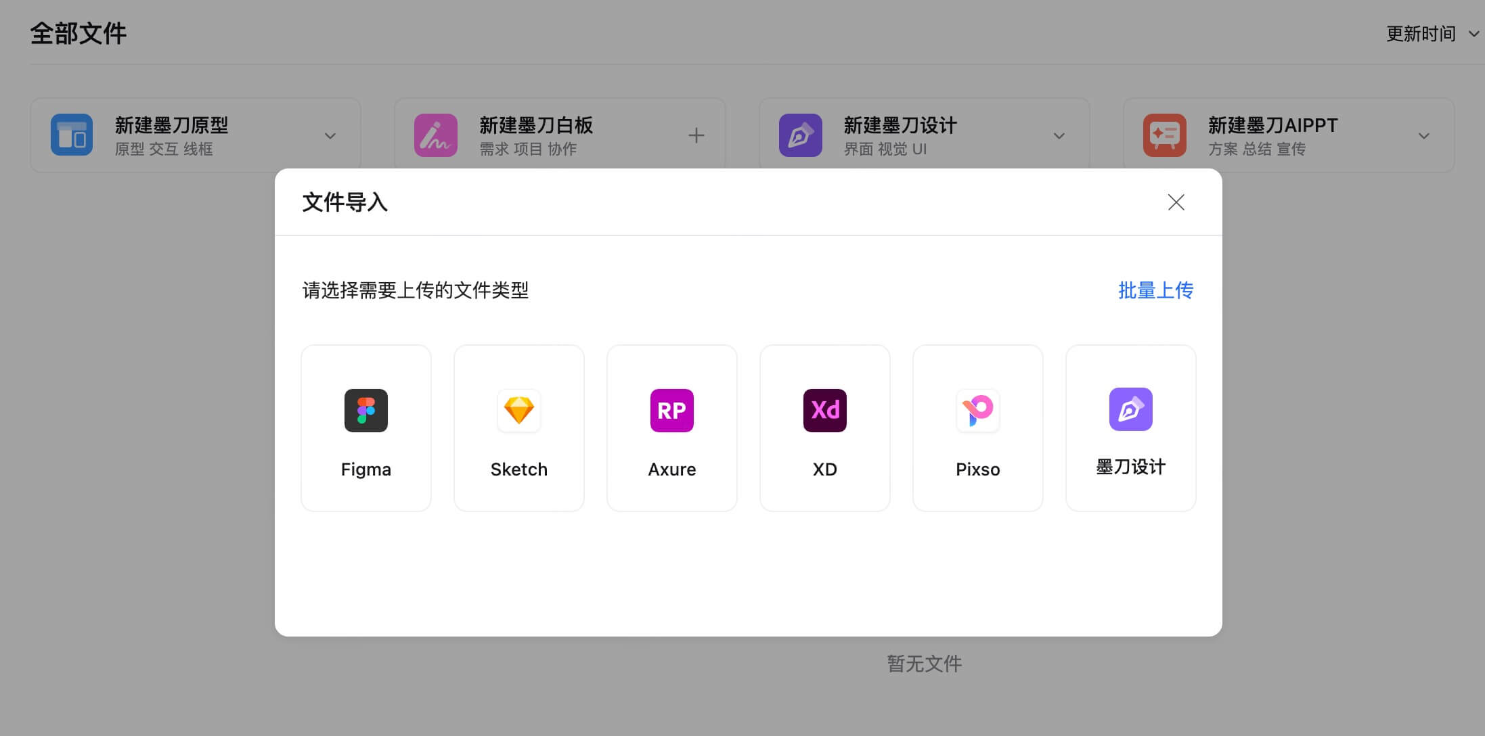
Task: Click the 新建墨刀AIPPT presentation icon
Action: (x=1165, y=135)
